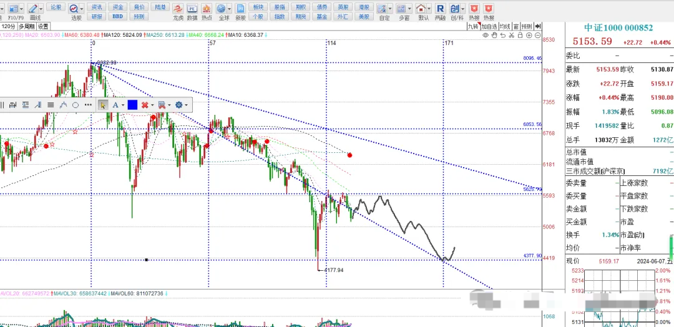Click the 两融 R icon

[440, 11]
